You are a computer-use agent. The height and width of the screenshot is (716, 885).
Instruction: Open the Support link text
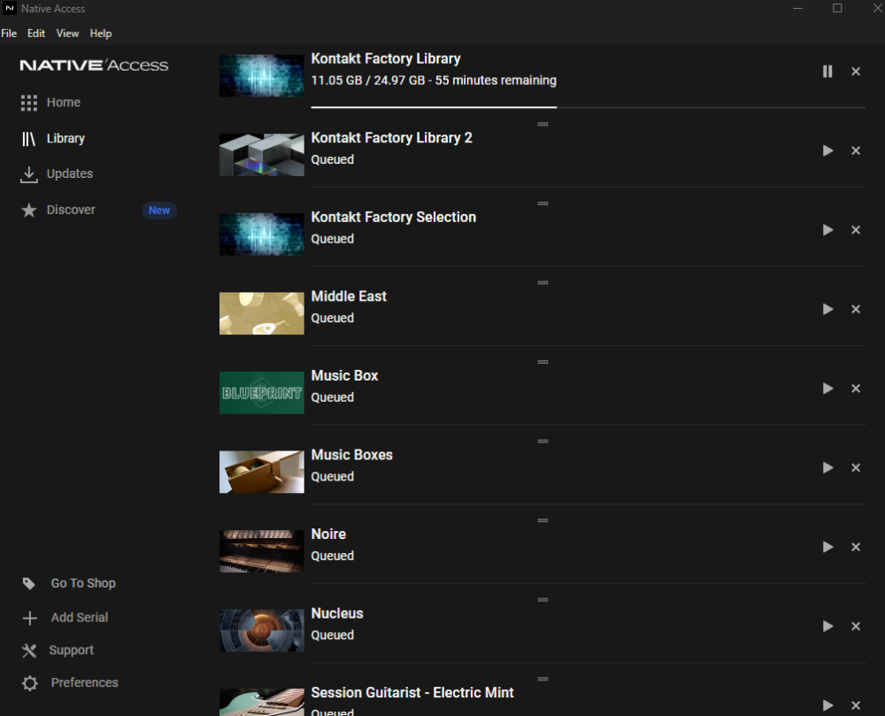click(71, 650)
